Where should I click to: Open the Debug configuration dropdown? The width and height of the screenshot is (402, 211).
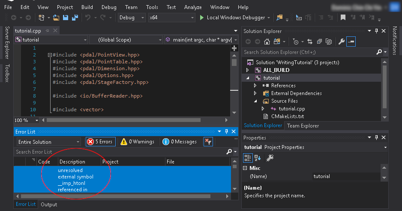point(132,18)
